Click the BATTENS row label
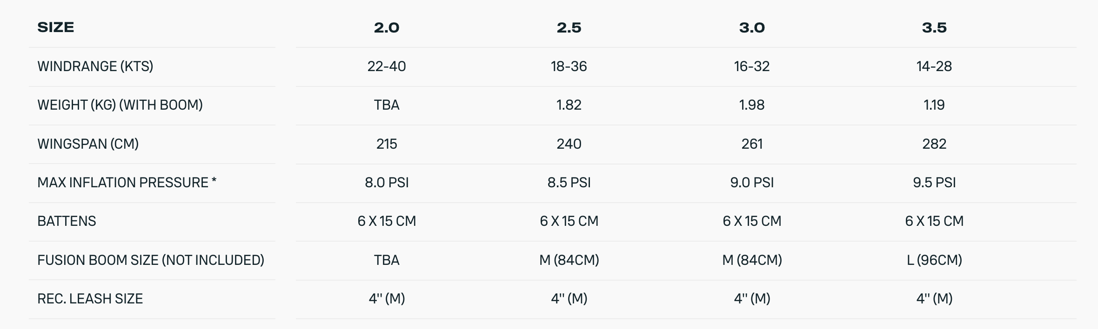This screenshot has width=1098, height=329. tap(67, 221)
